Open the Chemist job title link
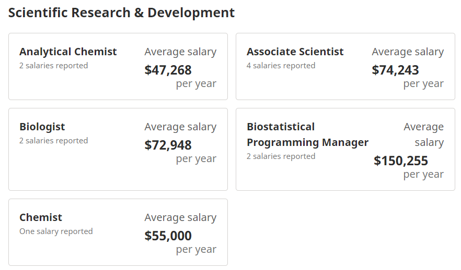The height and width of the screenshot is (270, 461). click(41, 217)
